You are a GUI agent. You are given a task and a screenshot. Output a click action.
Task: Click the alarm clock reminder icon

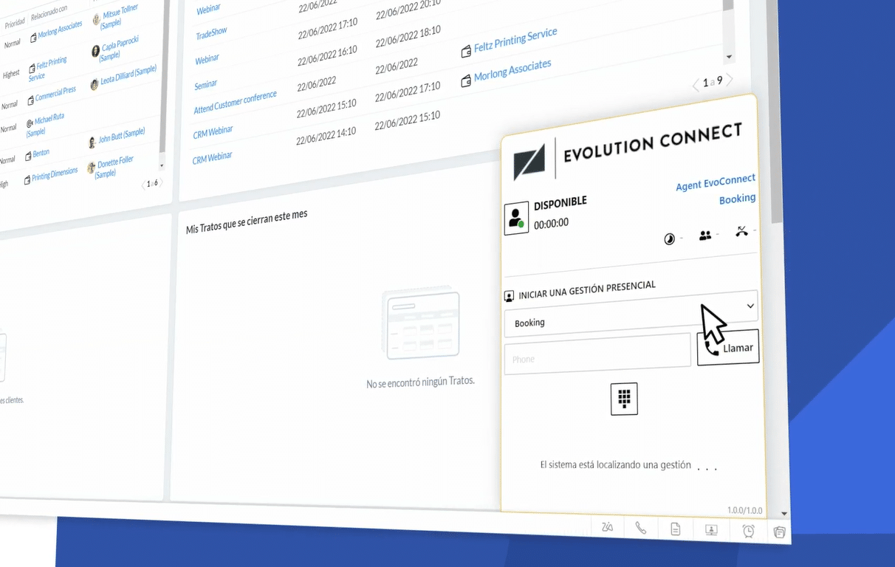[748, 530]
